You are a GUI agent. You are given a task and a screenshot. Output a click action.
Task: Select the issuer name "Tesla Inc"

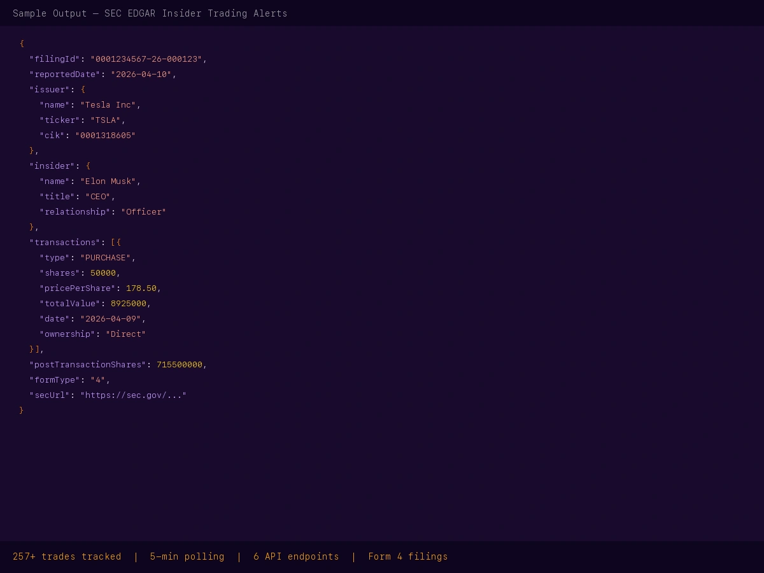click(108, 105)
